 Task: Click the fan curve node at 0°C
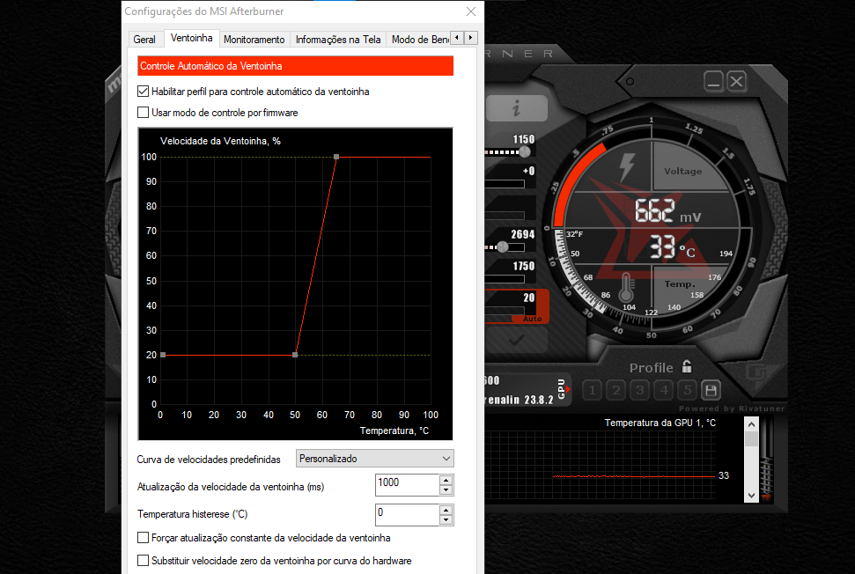click(163, 355)
